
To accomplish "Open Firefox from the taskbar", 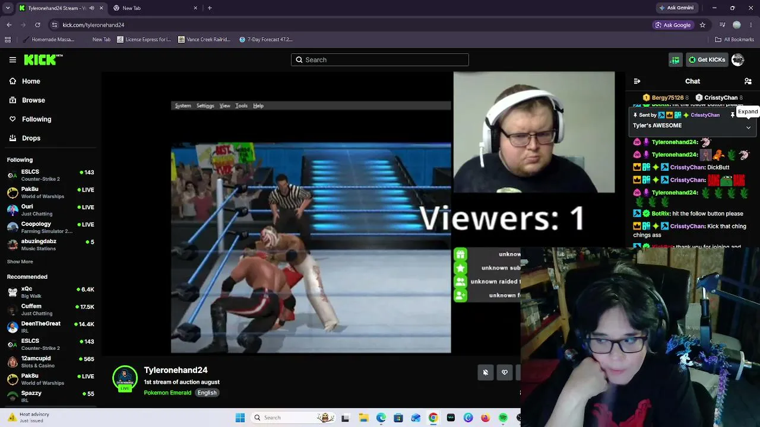I will pos(485,418).
